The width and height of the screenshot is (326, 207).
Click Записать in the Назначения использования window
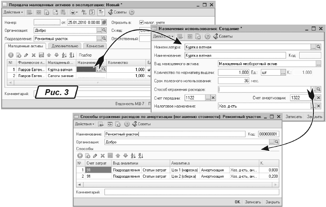[x=294, y=117]
